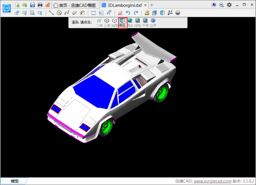Screen dimensions: 256x185
Task: Redo the last action
Action: click(x=136, y=13)
